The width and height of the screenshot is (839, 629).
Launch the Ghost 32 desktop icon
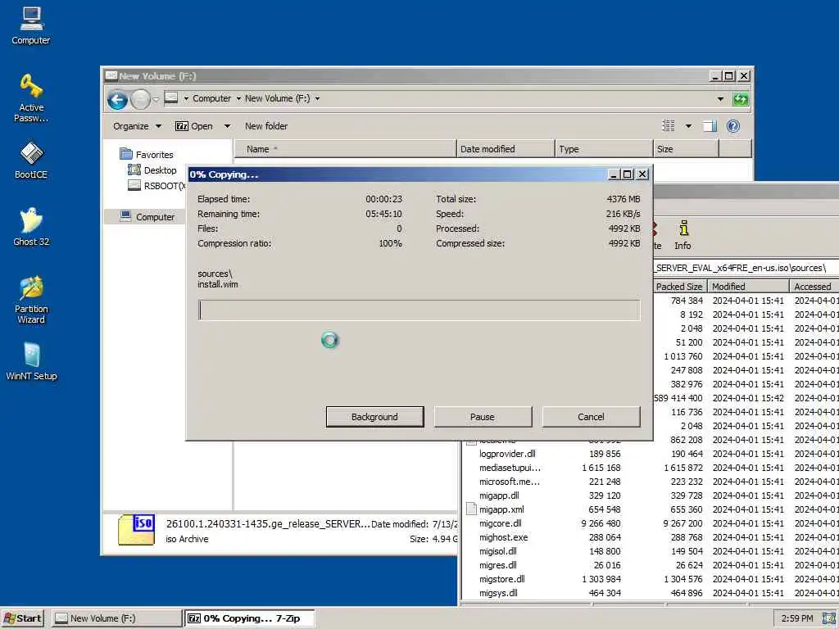click(31, 227)
